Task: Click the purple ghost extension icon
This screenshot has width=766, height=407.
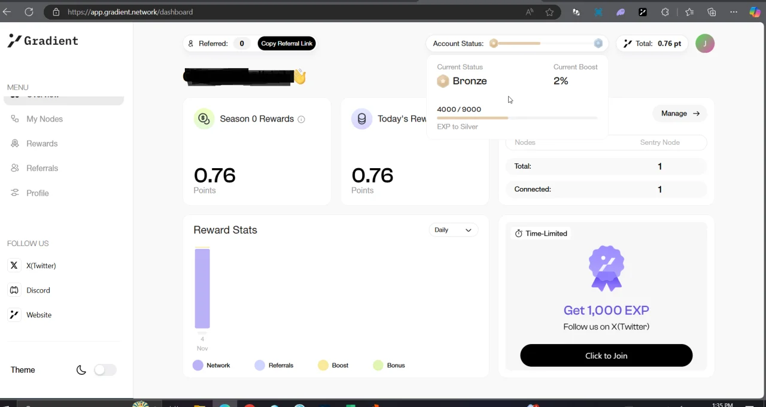Action: (x=621, y=12)
